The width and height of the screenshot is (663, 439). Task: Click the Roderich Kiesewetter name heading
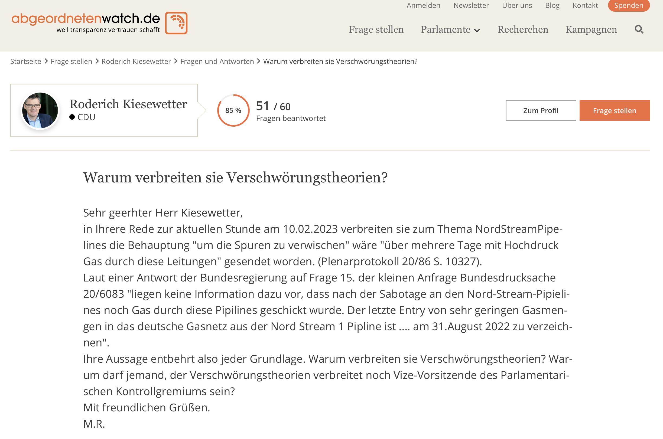[128, 104]
